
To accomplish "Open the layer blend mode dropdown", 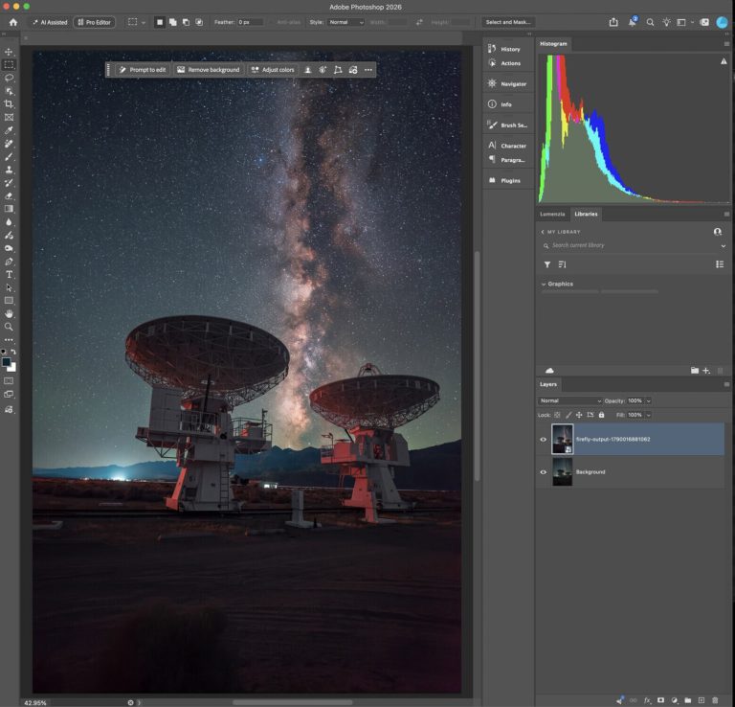I will [569, 400].
